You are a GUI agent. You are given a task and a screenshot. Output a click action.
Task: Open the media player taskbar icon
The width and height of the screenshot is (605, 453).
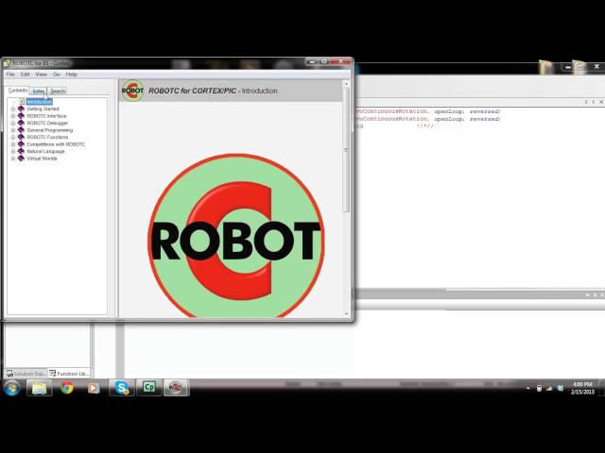click(x=93, y=388)
